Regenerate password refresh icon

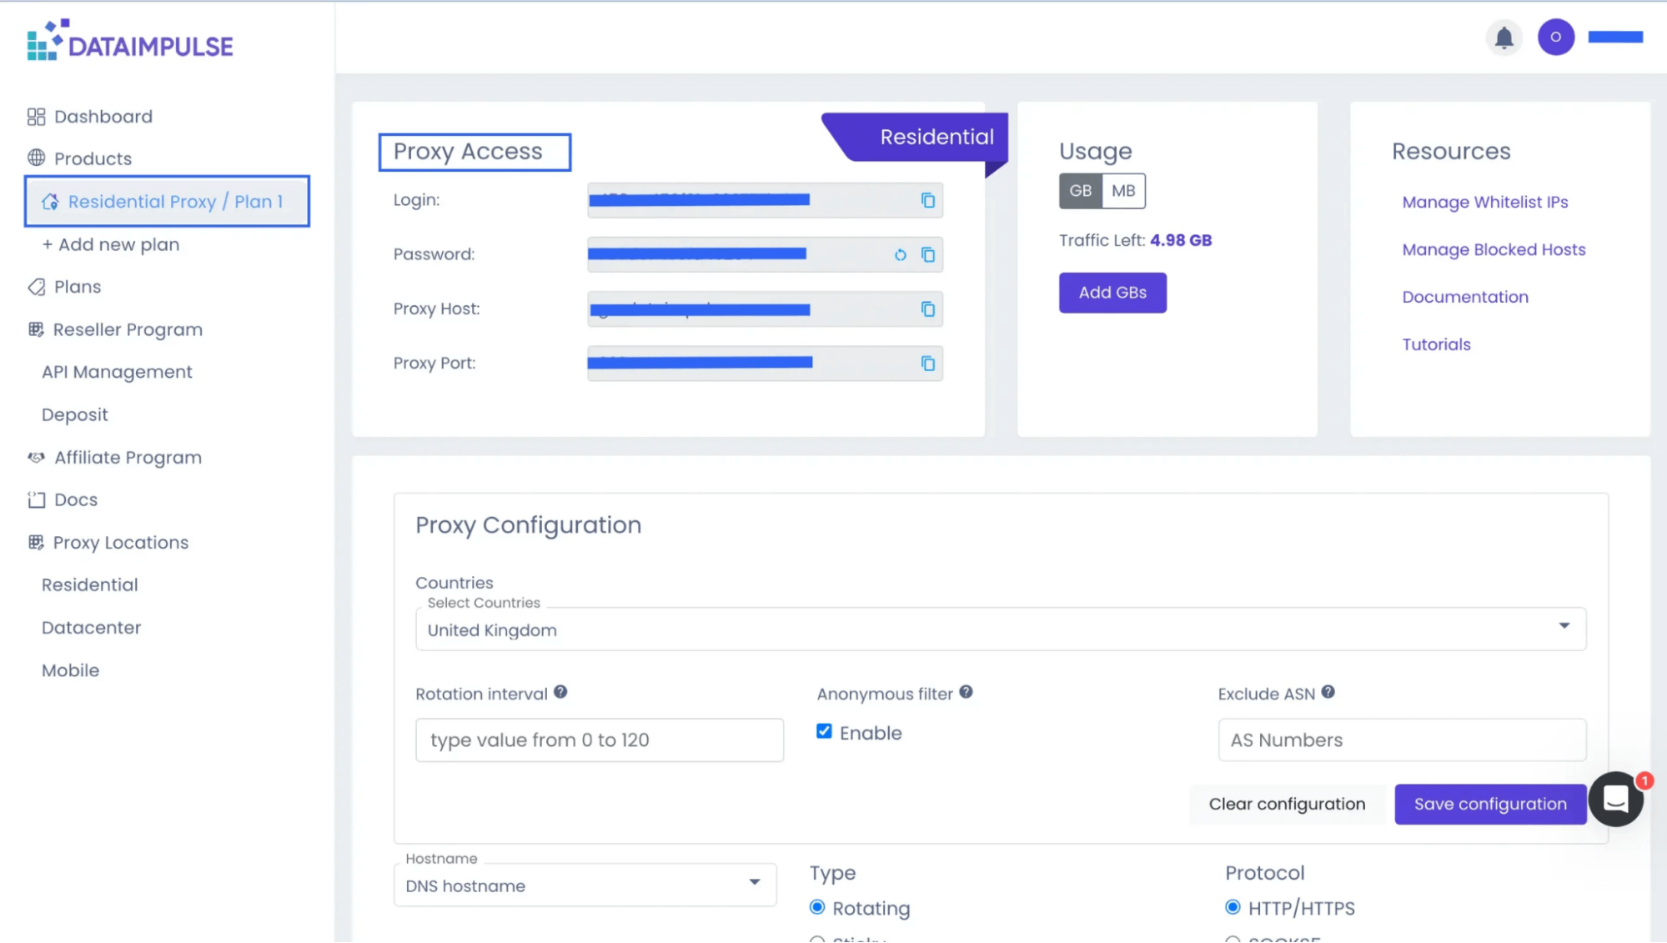[900, 255]
